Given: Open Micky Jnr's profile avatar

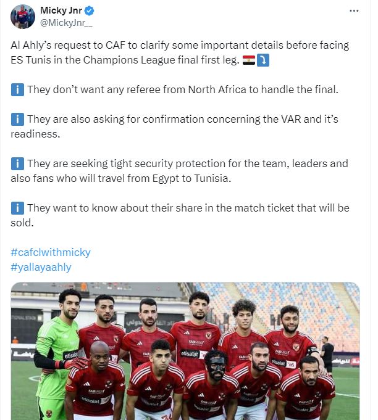Looking at the screenshot, I should [23, 16].
